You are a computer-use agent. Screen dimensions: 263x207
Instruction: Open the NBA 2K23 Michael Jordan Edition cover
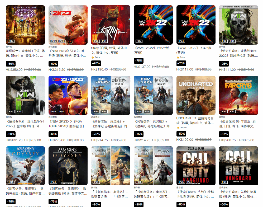pos(68,25)
